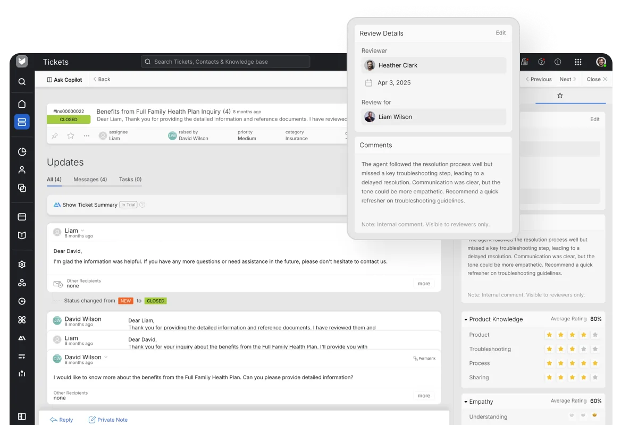Open the notifications document icon in header

coord(525,62)
